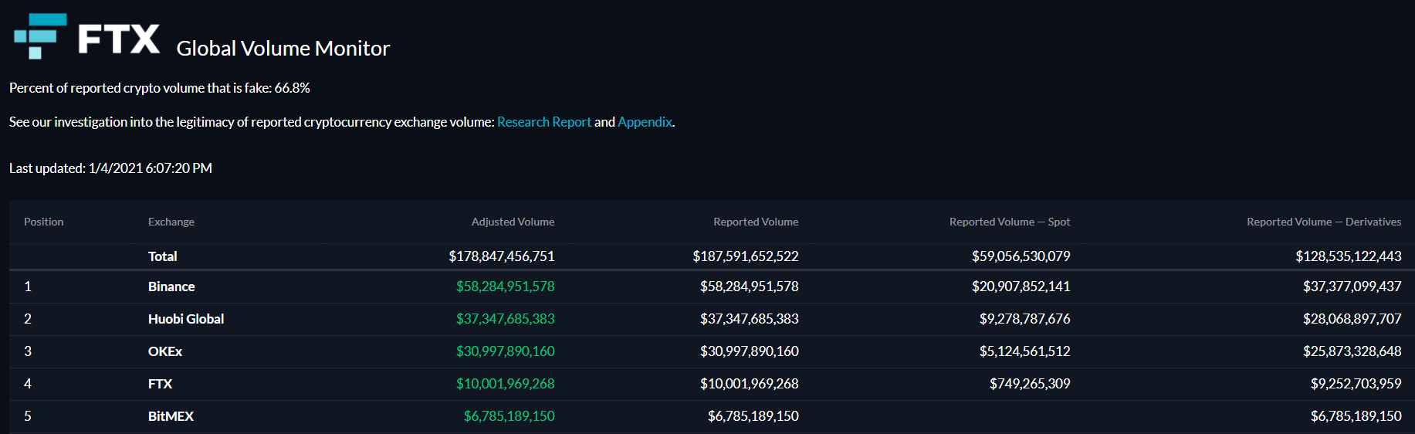Select the Binance exchange name
This screenshot has height=434, width=1415.
point(171,287)
